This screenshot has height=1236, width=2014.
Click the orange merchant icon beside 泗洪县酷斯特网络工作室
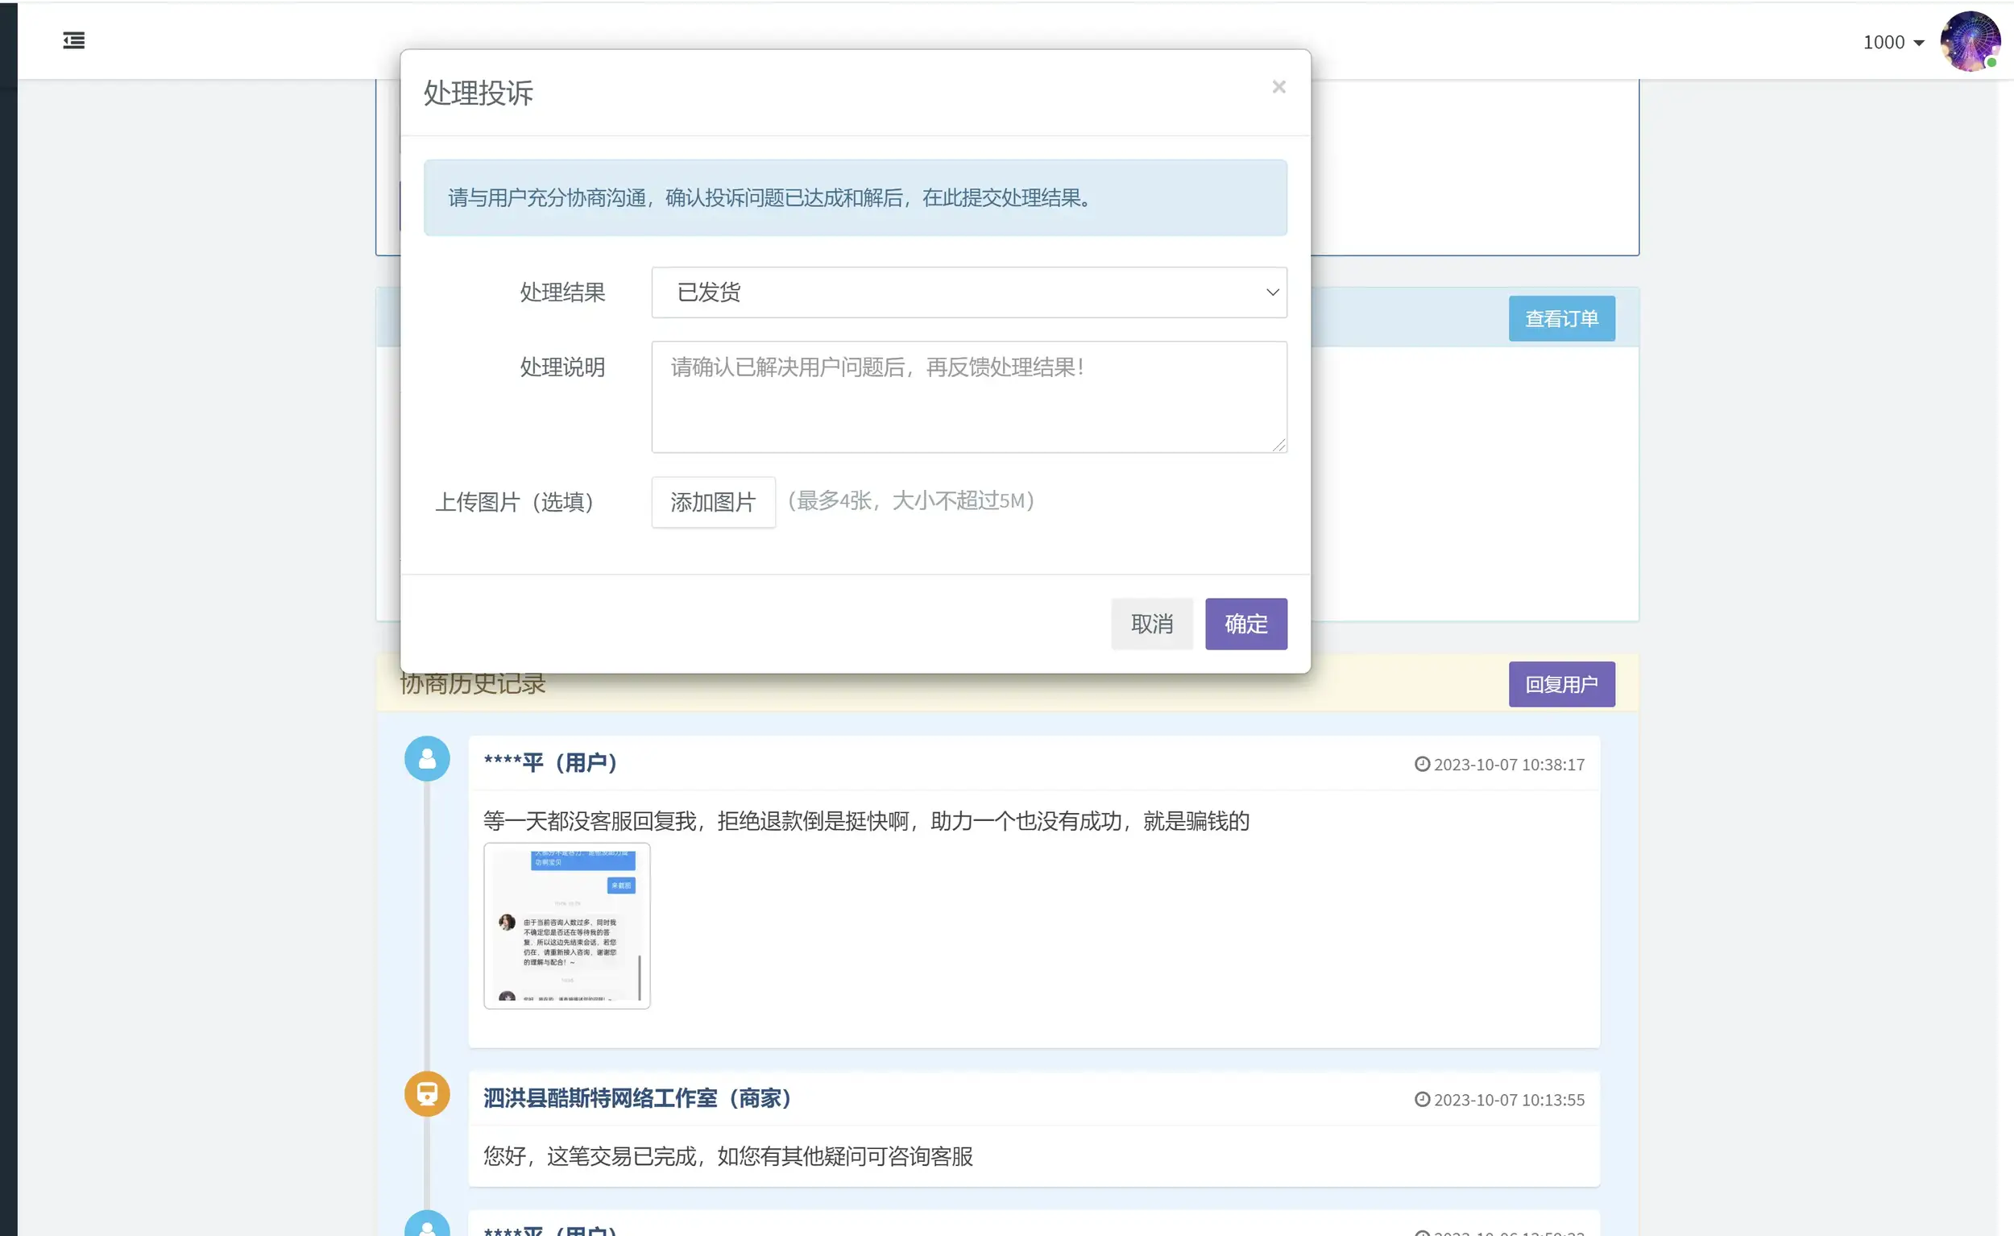point(427,1093)
